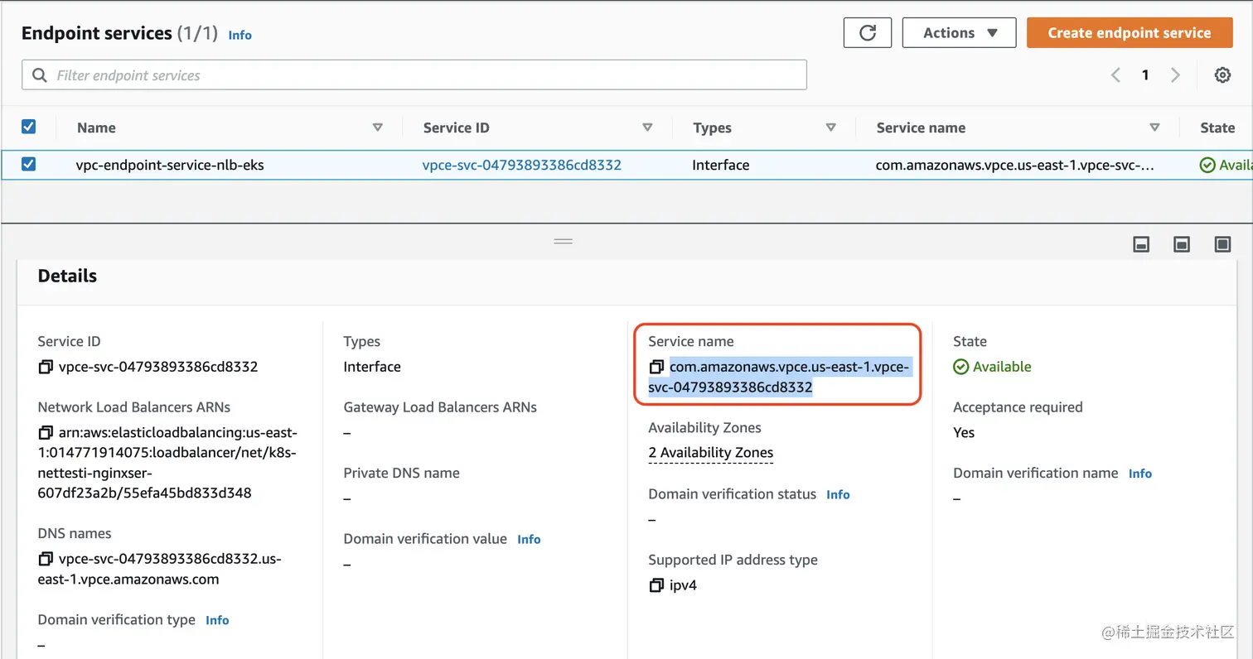Viewport: 1253px width, 659px height.
Task: Click the Types column header
Action: (713, 127)
